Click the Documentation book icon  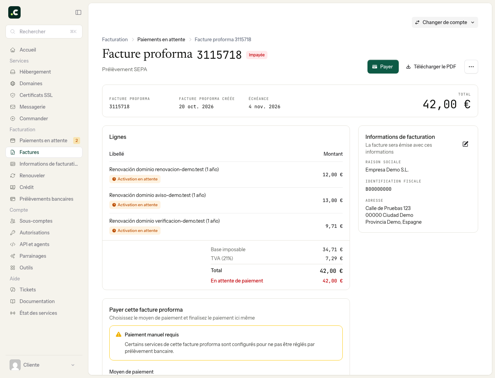coord(13,301)
